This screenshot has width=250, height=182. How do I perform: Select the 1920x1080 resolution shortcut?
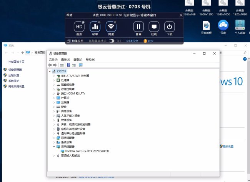pyautogui.click(x=240, y=8)
